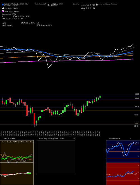Screen dimensions: 140x185
Task: Click the 103.74 price axis label
Action: click(x=136, y=107)
